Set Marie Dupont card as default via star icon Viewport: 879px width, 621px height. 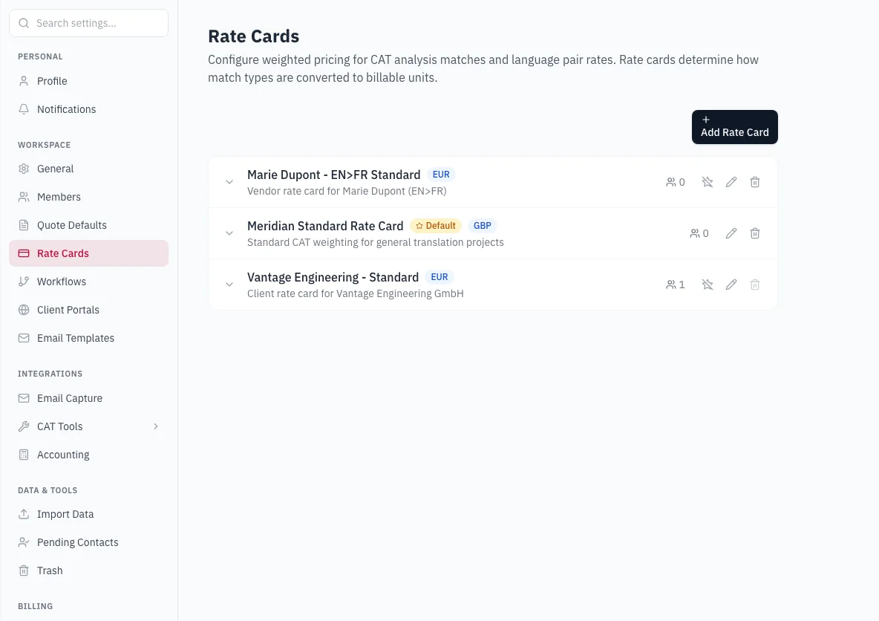(708, 182)
